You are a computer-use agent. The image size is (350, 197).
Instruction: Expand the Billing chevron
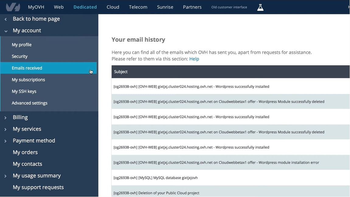pos(5,118)
